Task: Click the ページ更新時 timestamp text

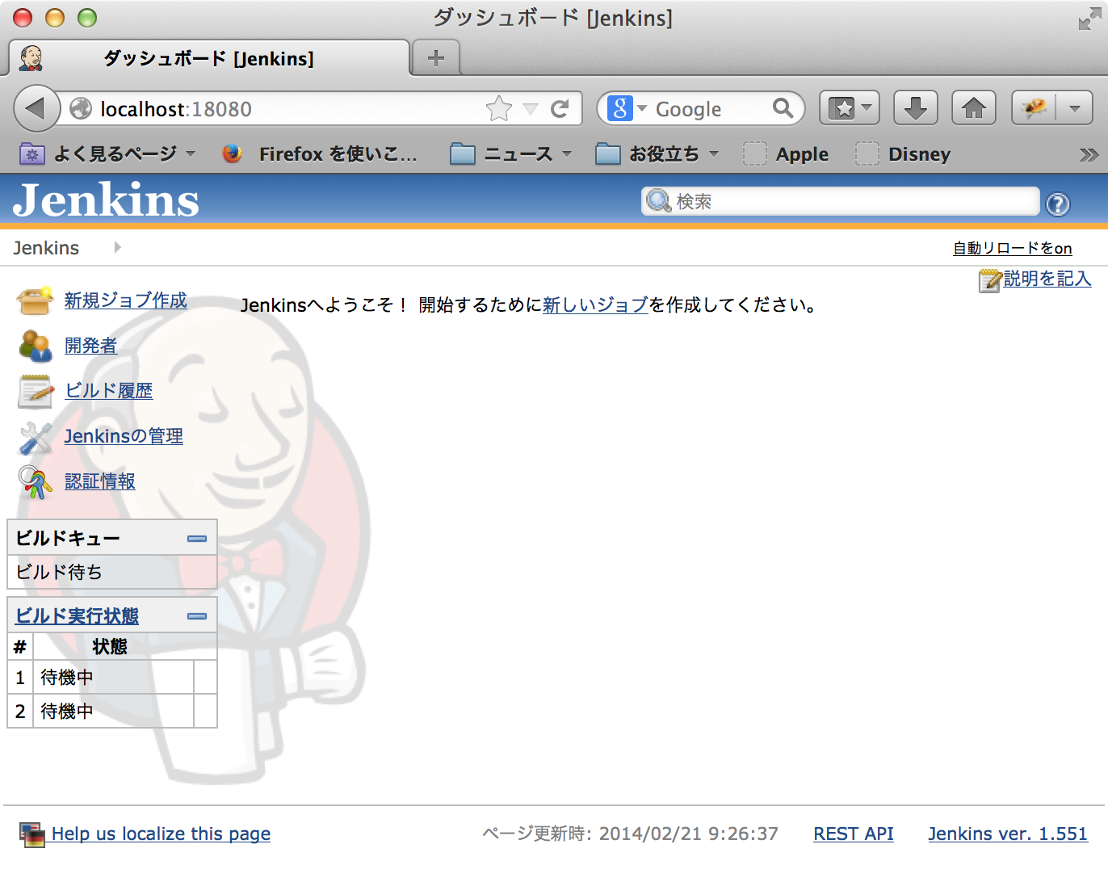Action: click(630, 834)
